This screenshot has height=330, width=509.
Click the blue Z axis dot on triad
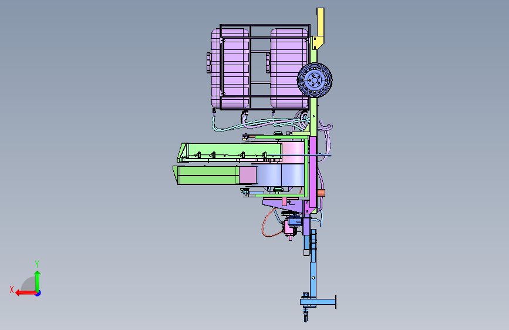(x=38, y=293)
